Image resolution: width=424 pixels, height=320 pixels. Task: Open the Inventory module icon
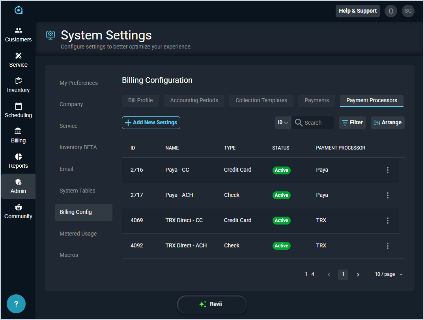click(x=18, y=81)
